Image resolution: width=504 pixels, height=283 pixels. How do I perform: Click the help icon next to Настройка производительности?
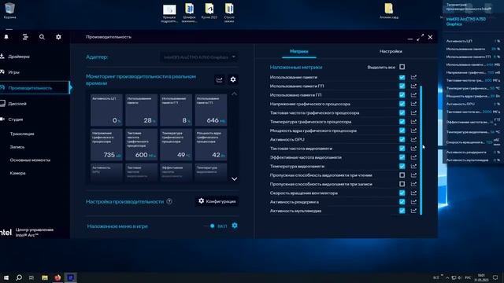[x=169, y=201]
